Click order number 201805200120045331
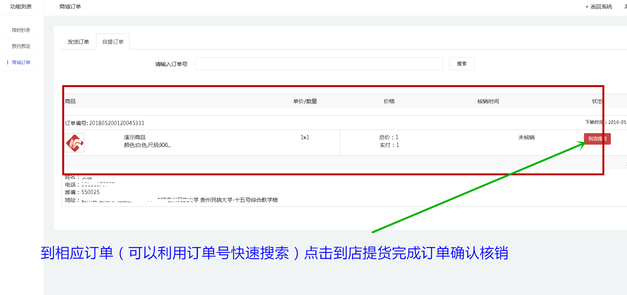The height and width of the screenshot is (295, 627). pos(117,123)
